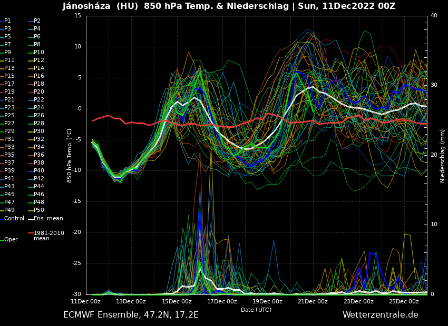
Task: Click the white swatch beside Ens. mean
Action: [x=31, y=218]
